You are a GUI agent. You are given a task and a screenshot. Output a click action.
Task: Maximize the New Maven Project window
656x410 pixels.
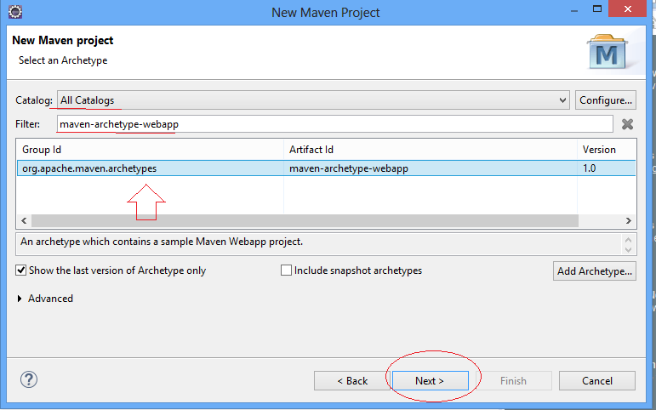pyautogui.click(x=597, y=9)
